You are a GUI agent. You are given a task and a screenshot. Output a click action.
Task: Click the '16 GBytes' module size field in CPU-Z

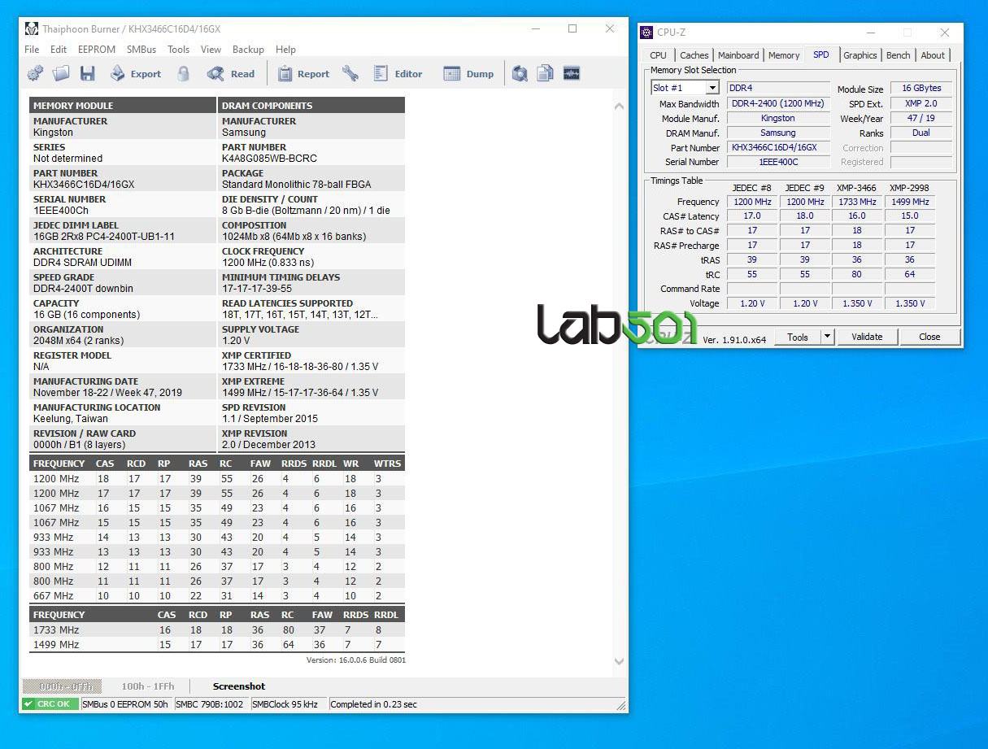pyautogui.click(x=921, y=88)
